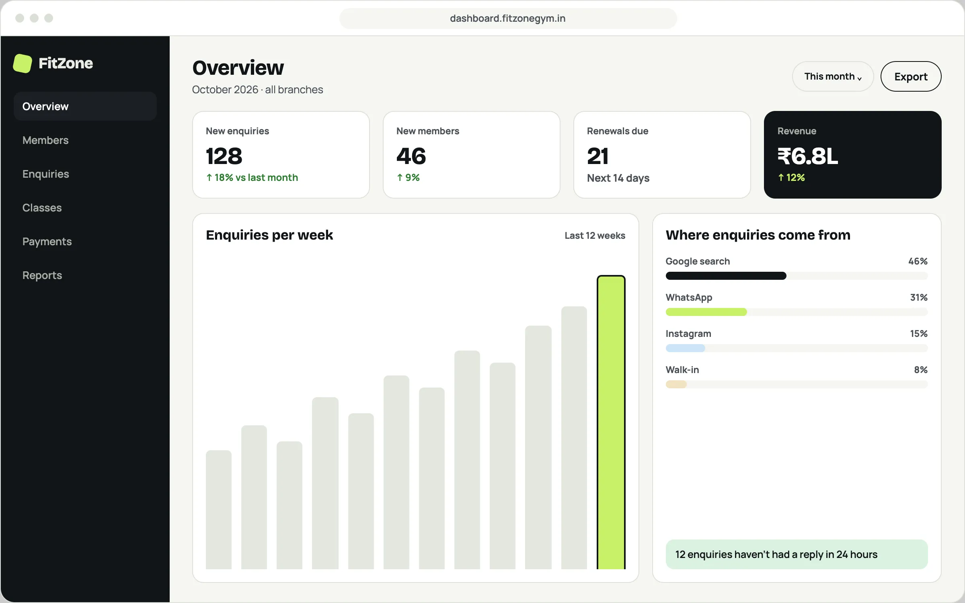This screenshot has height=603, width=965.
Task: Open the 12 unanswered enquiries alert
Action: 797,554
